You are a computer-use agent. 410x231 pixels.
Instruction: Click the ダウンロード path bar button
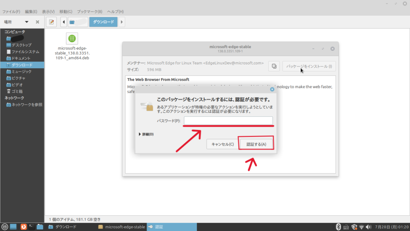click(x=103, y=22)
